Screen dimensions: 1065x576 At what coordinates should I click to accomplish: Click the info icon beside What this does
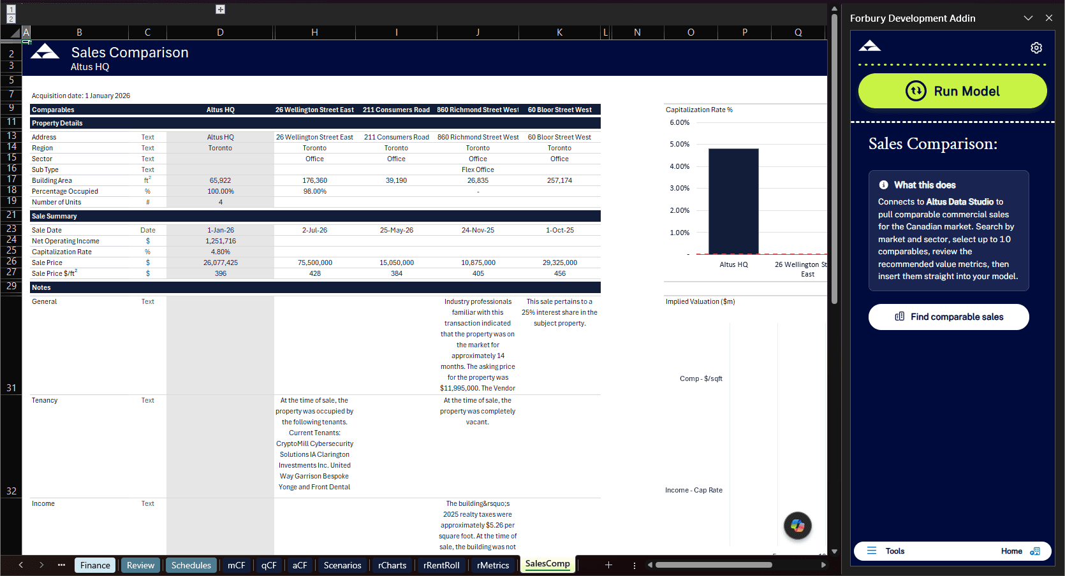(x=883, y=185)
